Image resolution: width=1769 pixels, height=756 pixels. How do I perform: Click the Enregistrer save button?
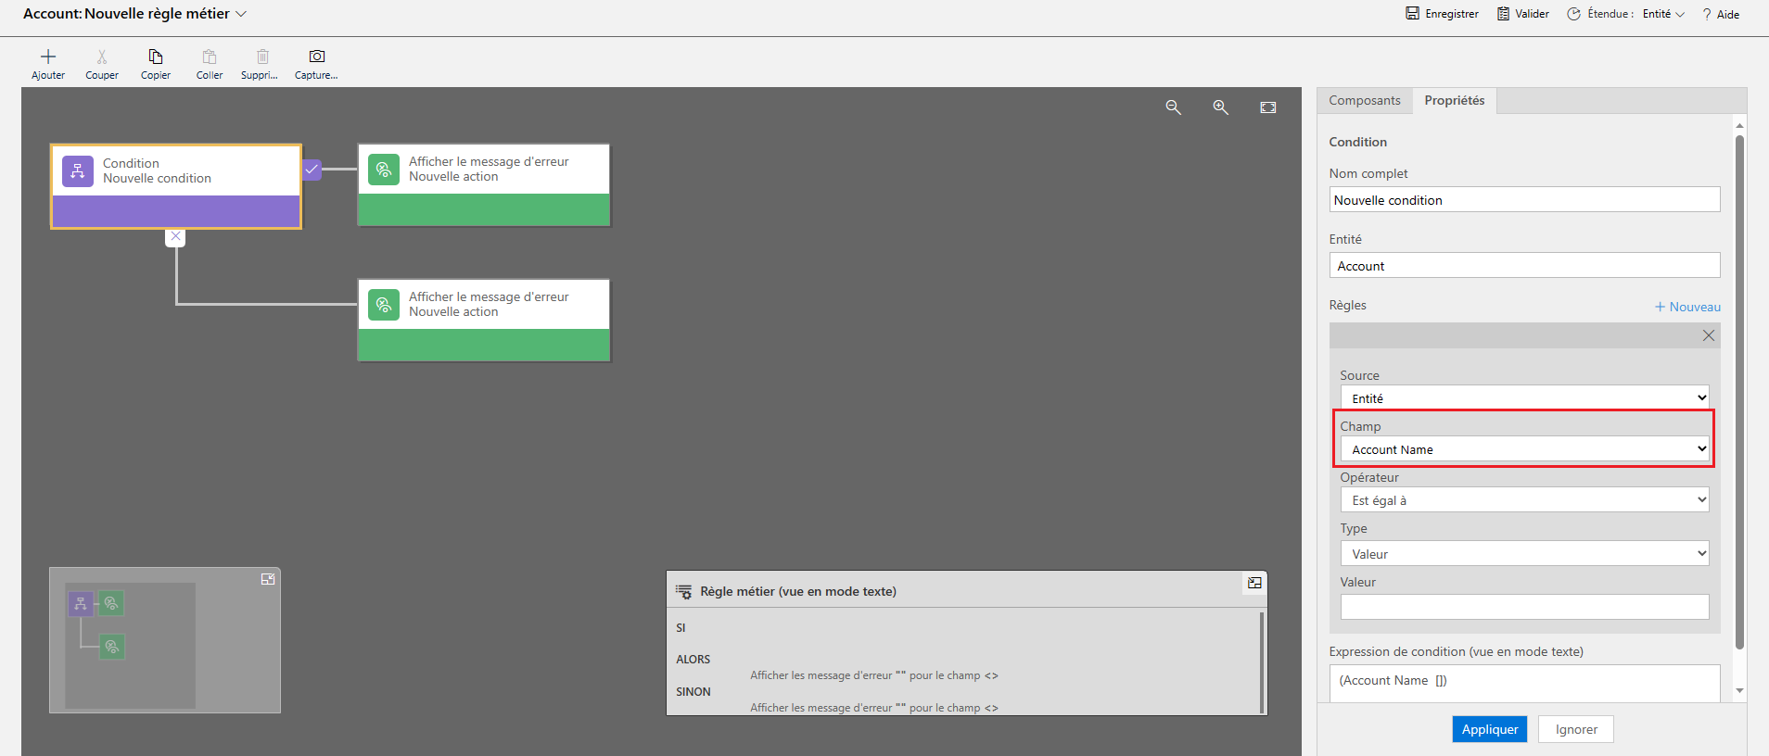[1442, 14]
